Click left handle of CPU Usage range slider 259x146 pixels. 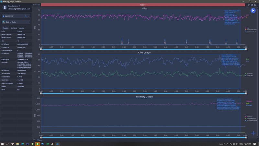[41, 93]
